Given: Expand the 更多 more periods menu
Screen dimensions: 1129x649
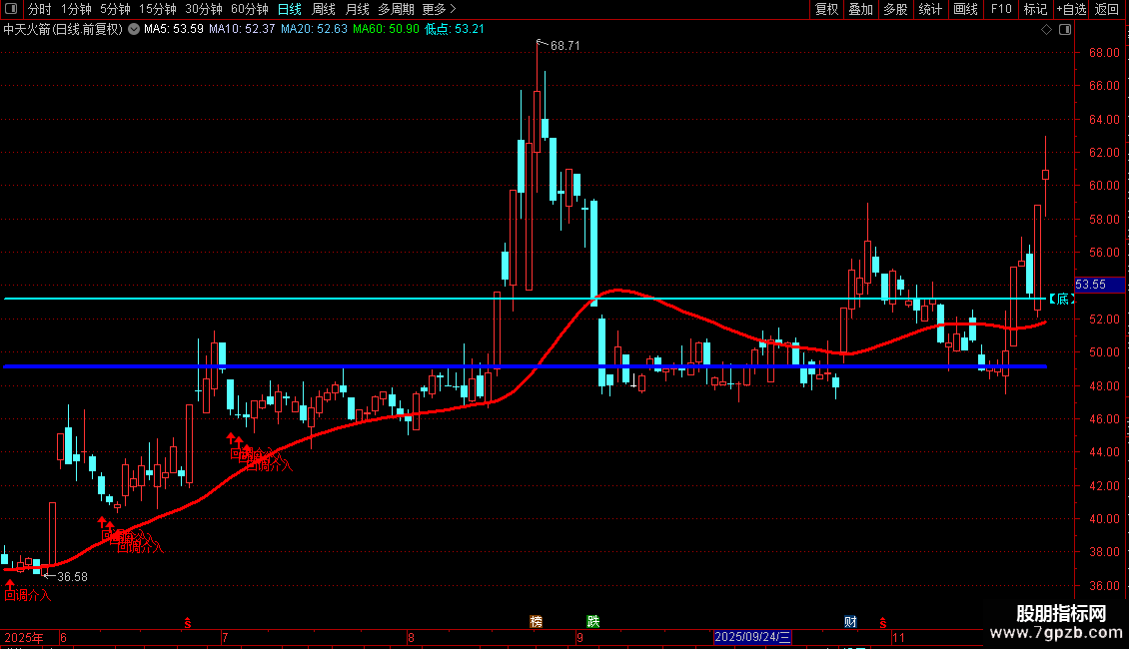Looking at the screenshot, I should coord(439,9).
